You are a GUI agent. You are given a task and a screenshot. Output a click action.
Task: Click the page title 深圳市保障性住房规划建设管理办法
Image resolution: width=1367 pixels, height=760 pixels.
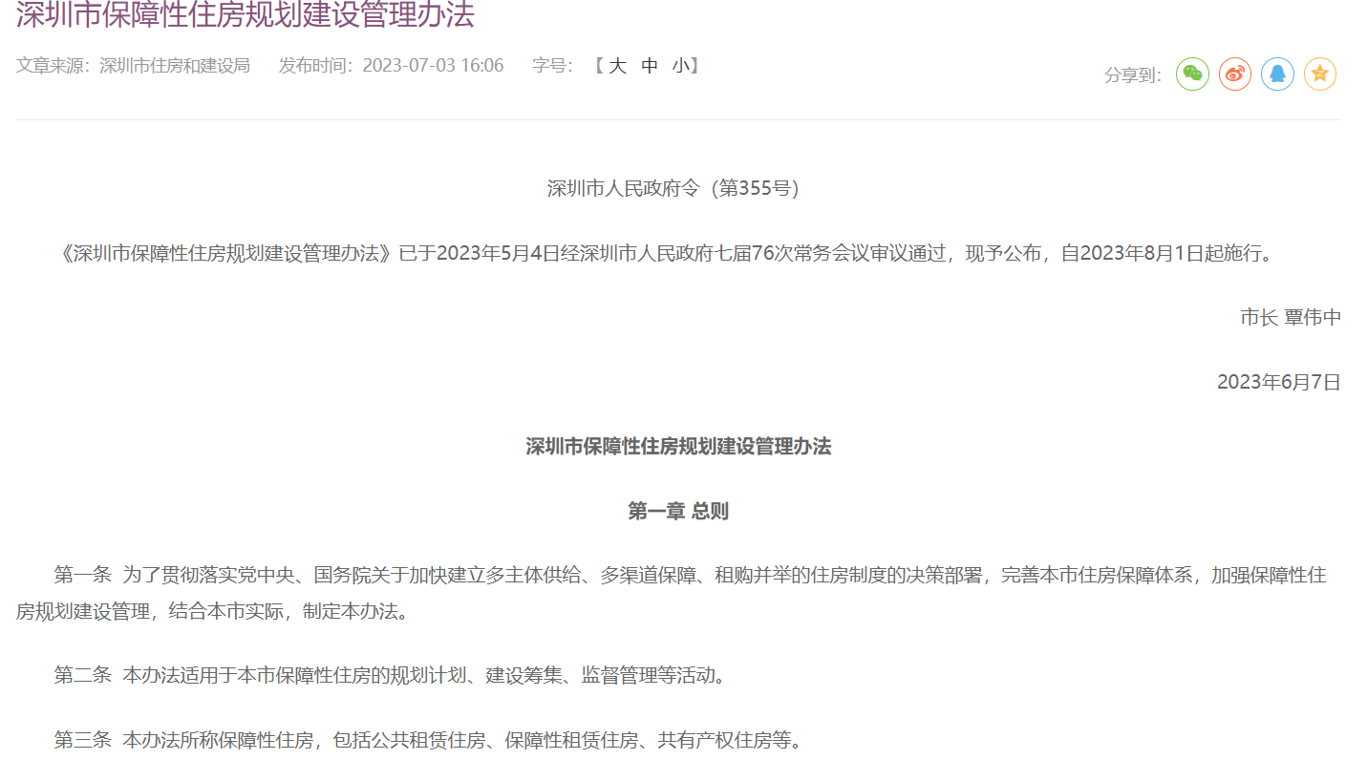(246, 14)
